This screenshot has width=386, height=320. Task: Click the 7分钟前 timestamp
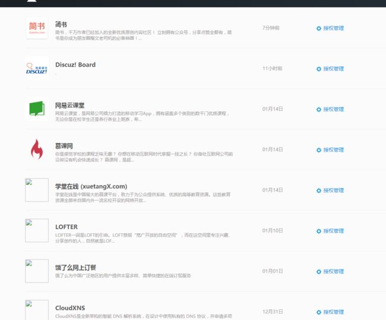(271, 27)
